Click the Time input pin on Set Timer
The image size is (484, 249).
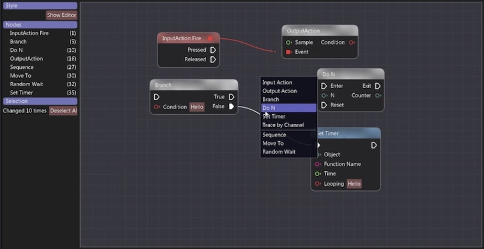coord(319,173)
